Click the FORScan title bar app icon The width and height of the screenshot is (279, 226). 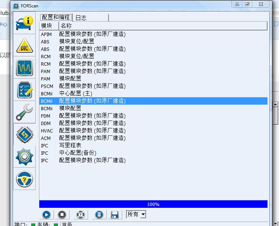point(16,6)
